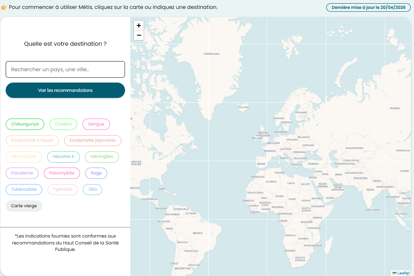The width and height of the screenshot is (414, 276).
Task: Reset map with Carte vierge
Action: tap(24, 206)
